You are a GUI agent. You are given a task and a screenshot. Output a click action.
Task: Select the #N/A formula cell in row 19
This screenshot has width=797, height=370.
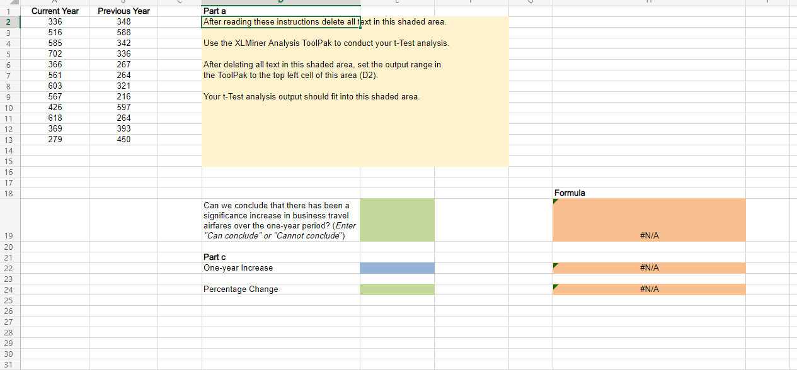(x=649, y=220)
